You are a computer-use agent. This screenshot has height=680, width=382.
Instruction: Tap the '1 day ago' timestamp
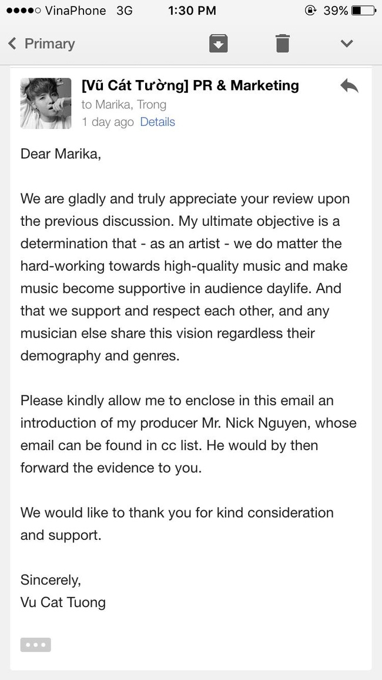click(108, 122)
